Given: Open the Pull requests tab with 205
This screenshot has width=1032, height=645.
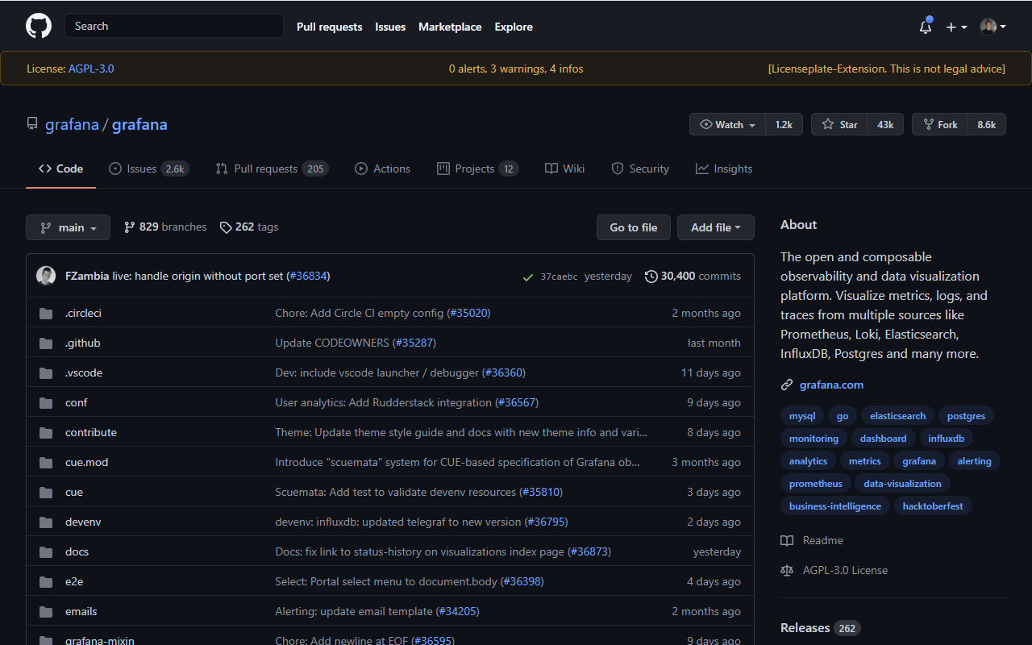Looking at the screenshot, I should [x=272, y=169].
